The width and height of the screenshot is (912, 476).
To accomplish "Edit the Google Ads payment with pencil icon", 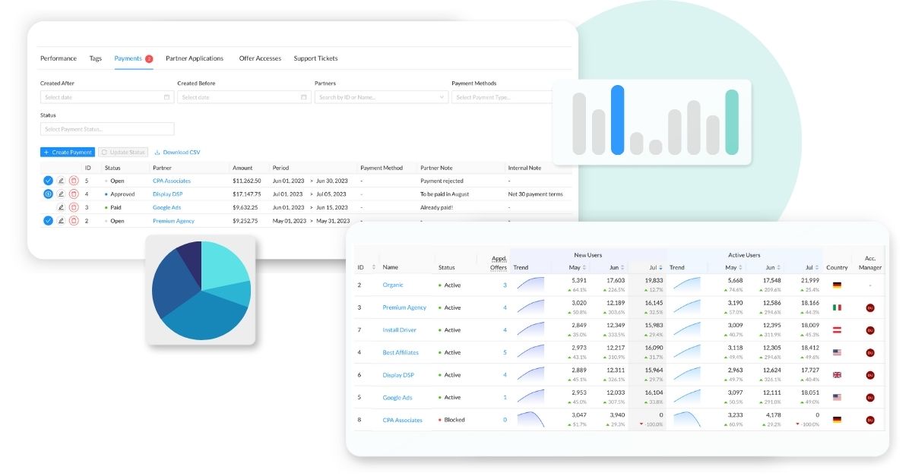I will click(61, 207).
